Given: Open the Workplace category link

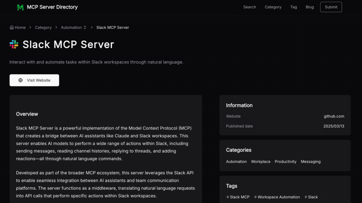Looking at the screenshot, I should pyautogui.click(x=261, y=162).
